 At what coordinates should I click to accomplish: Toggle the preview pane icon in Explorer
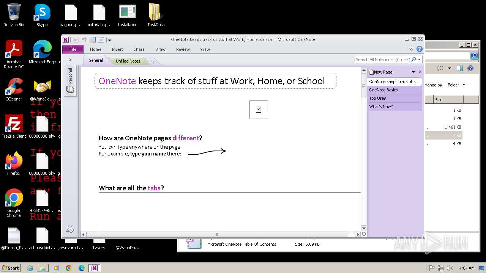[460, 68]
